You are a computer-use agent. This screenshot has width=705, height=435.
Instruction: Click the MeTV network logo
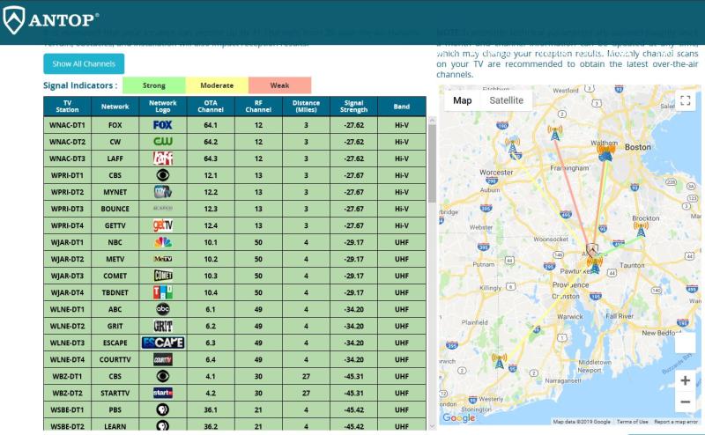pyautogui.click(x=163, y=259)
